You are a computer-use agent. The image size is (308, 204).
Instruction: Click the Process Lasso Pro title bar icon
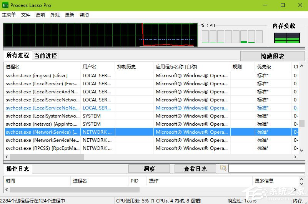(5, 5)
